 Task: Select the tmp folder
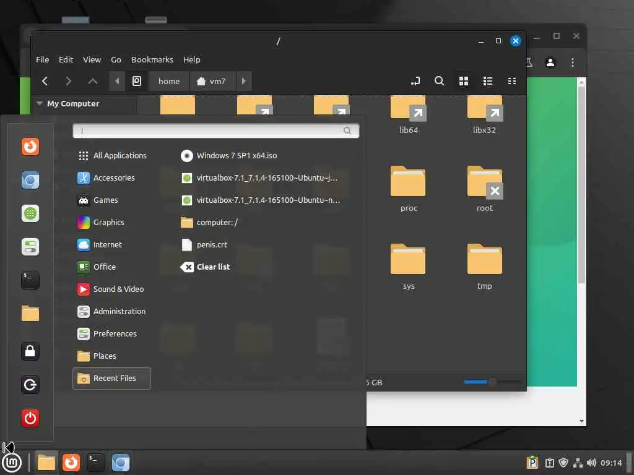click(485, 266)
